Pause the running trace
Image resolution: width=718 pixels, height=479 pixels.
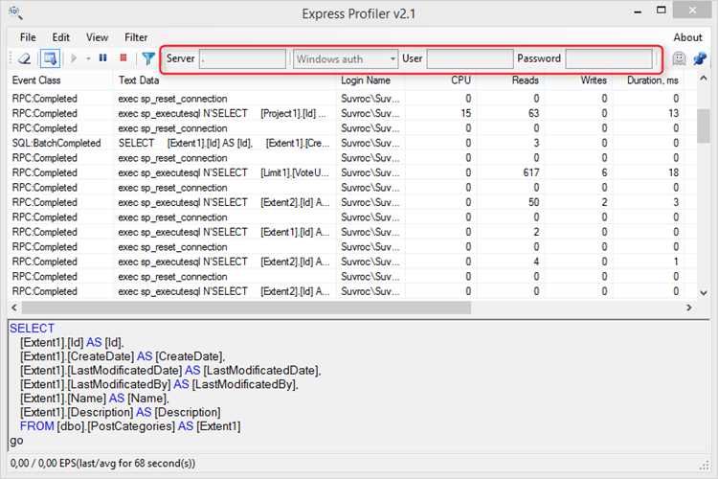click(103, 57)
